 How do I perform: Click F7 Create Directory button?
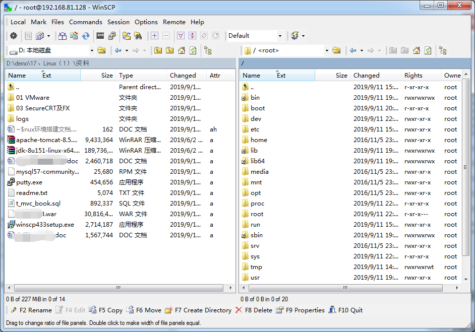(x=199, y=310)
